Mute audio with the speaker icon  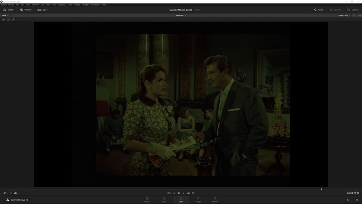tap(16, 193)
